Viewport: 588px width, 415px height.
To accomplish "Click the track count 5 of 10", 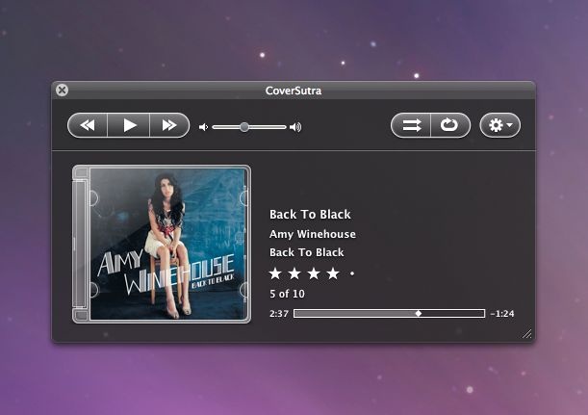I will (287, 294).
